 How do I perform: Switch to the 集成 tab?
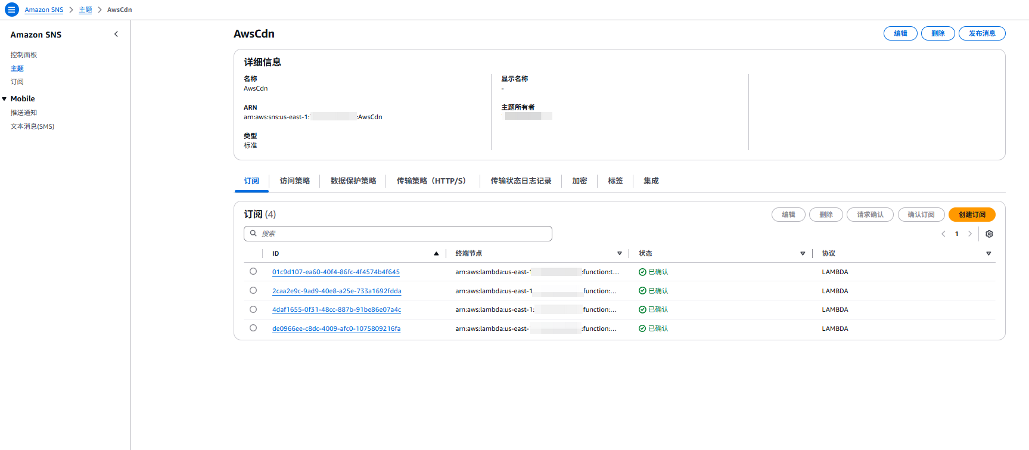[651, 181]
